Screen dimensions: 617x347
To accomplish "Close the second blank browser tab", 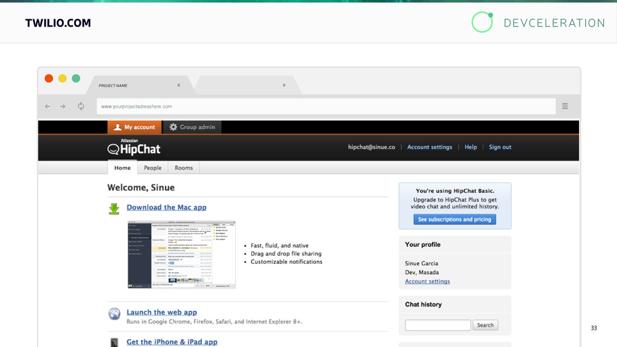I will (x=284, y=85).
